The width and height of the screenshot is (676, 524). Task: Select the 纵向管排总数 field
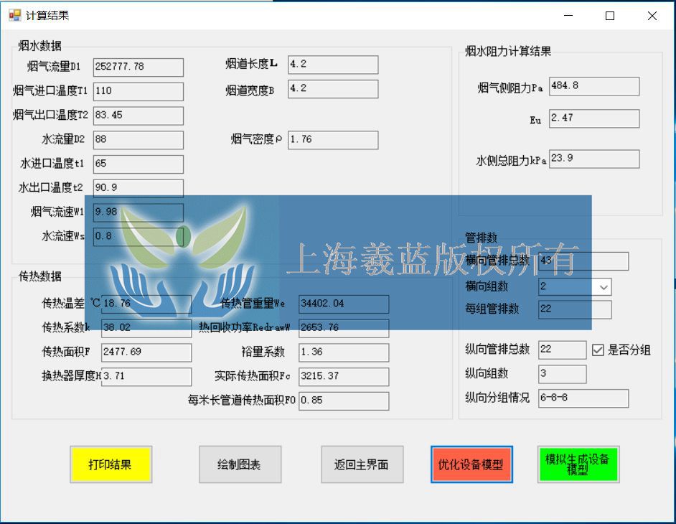[563, 350]
